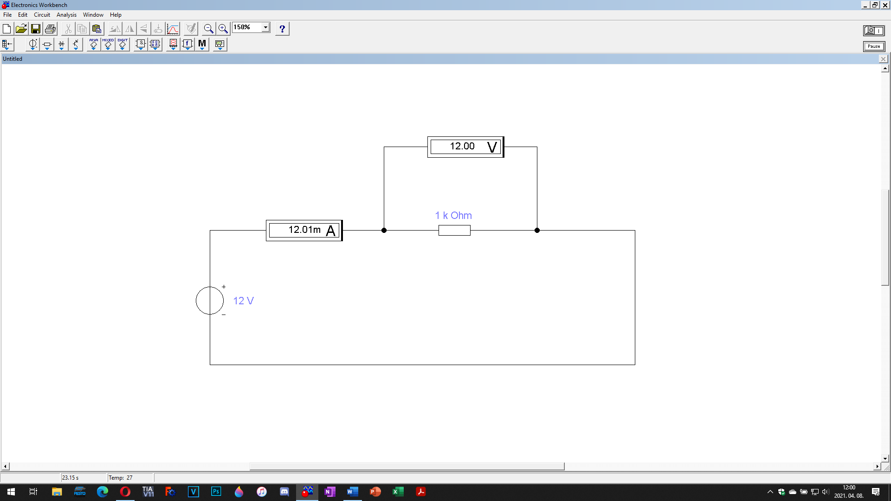The image size is (891, 501).
Task: Click the Zoom Out magnifier icon
Action: 208,29
